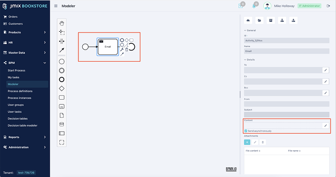Viewport: 336px width, 177px height.
Task: Click the open folder toolbar button
Action: click(x=260, y=20)
